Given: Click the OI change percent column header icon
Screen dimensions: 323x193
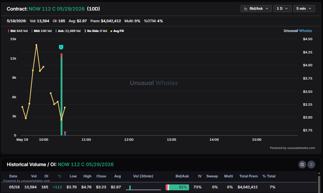Looking at the screenshot, I should click(x=60, y=176).
